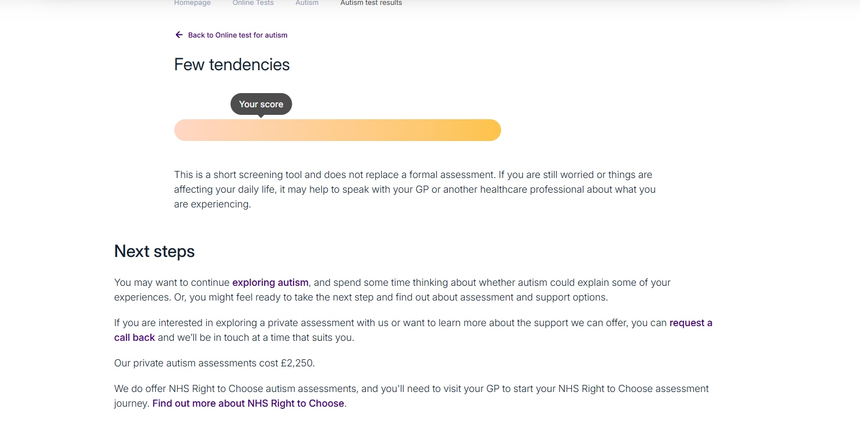Click the pale pink start of score bar
Screen dimensions: 860x435
click(188, 130)
